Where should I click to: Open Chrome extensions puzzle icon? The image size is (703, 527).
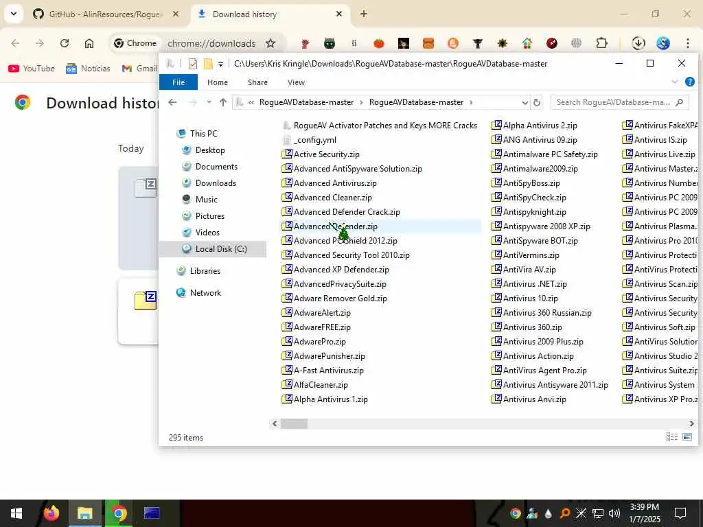tap(601, 43)
